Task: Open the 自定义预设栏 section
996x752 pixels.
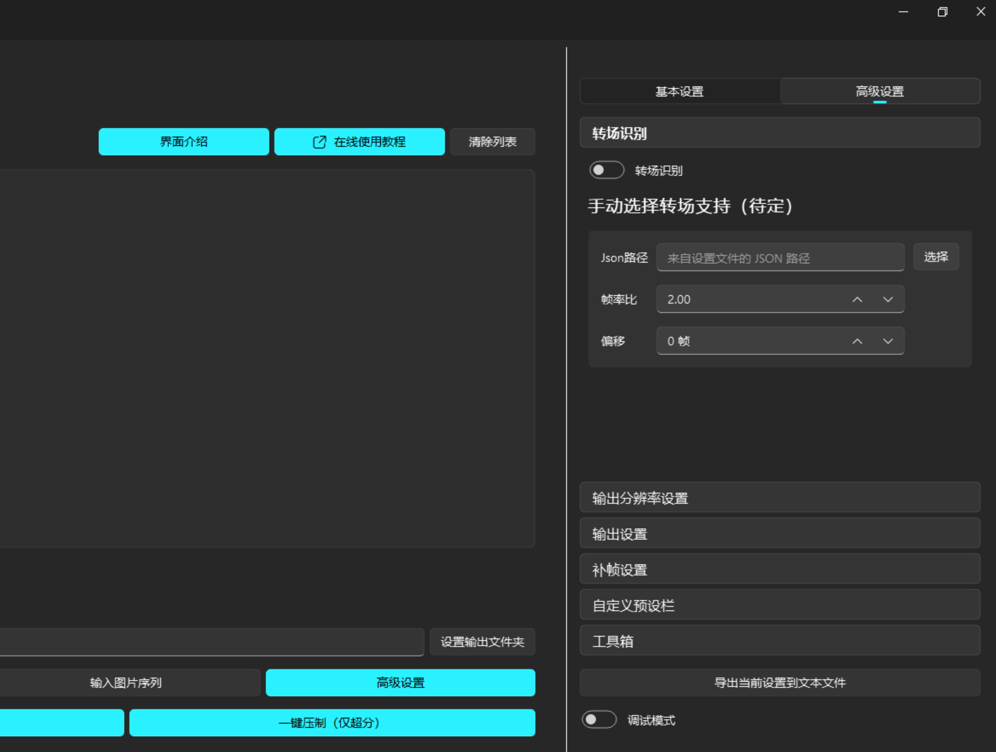Action: [779, 605]
